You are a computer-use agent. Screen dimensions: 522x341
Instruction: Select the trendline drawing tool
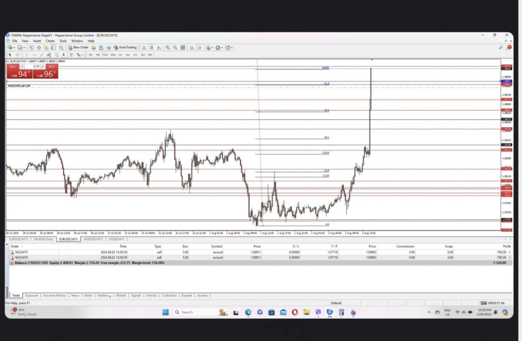(x=42, y=55)
